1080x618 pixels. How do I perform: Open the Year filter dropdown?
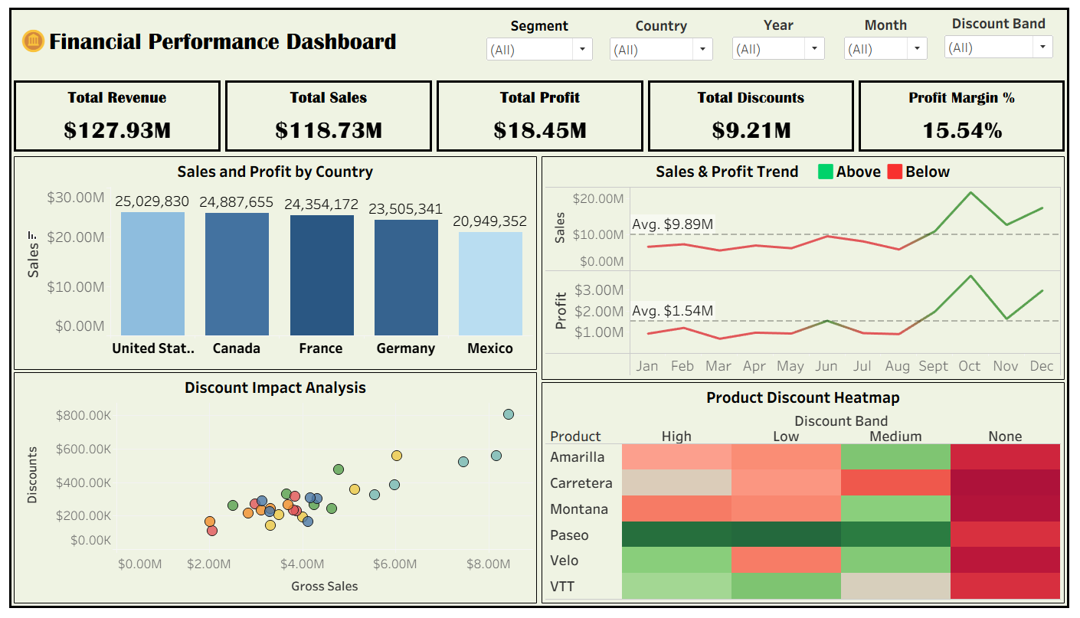tap(778, 49)
